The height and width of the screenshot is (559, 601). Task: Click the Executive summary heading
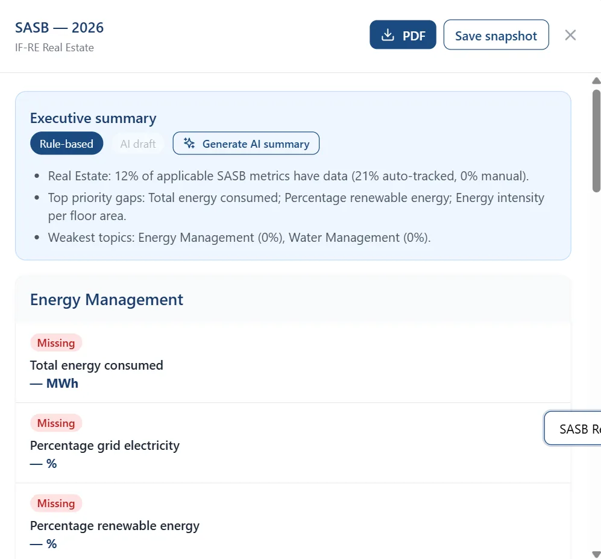tap(93, 118)
